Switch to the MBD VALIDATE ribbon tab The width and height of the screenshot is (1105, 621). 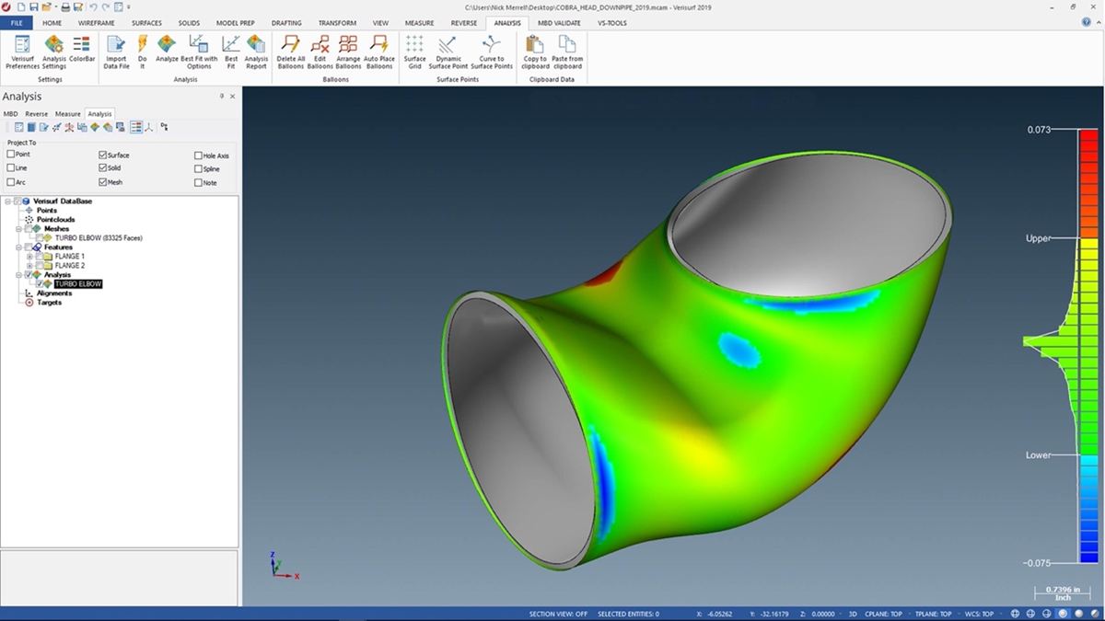[559, 22]
